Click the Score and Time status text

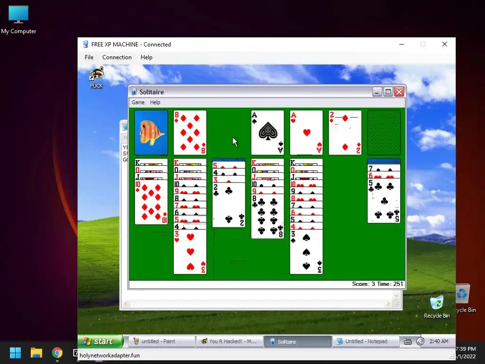377,284
